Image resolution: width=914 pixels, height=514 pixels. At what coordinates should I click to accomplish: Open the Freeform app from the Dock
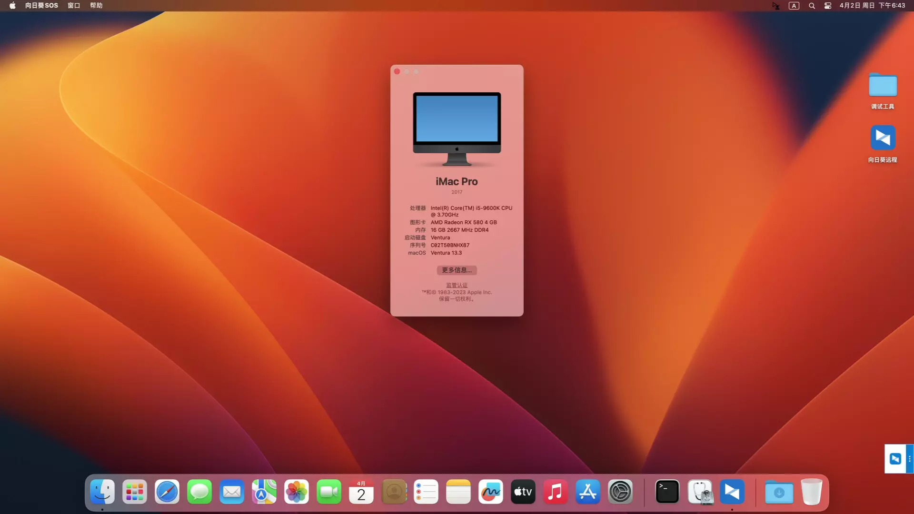click(491, 492)
